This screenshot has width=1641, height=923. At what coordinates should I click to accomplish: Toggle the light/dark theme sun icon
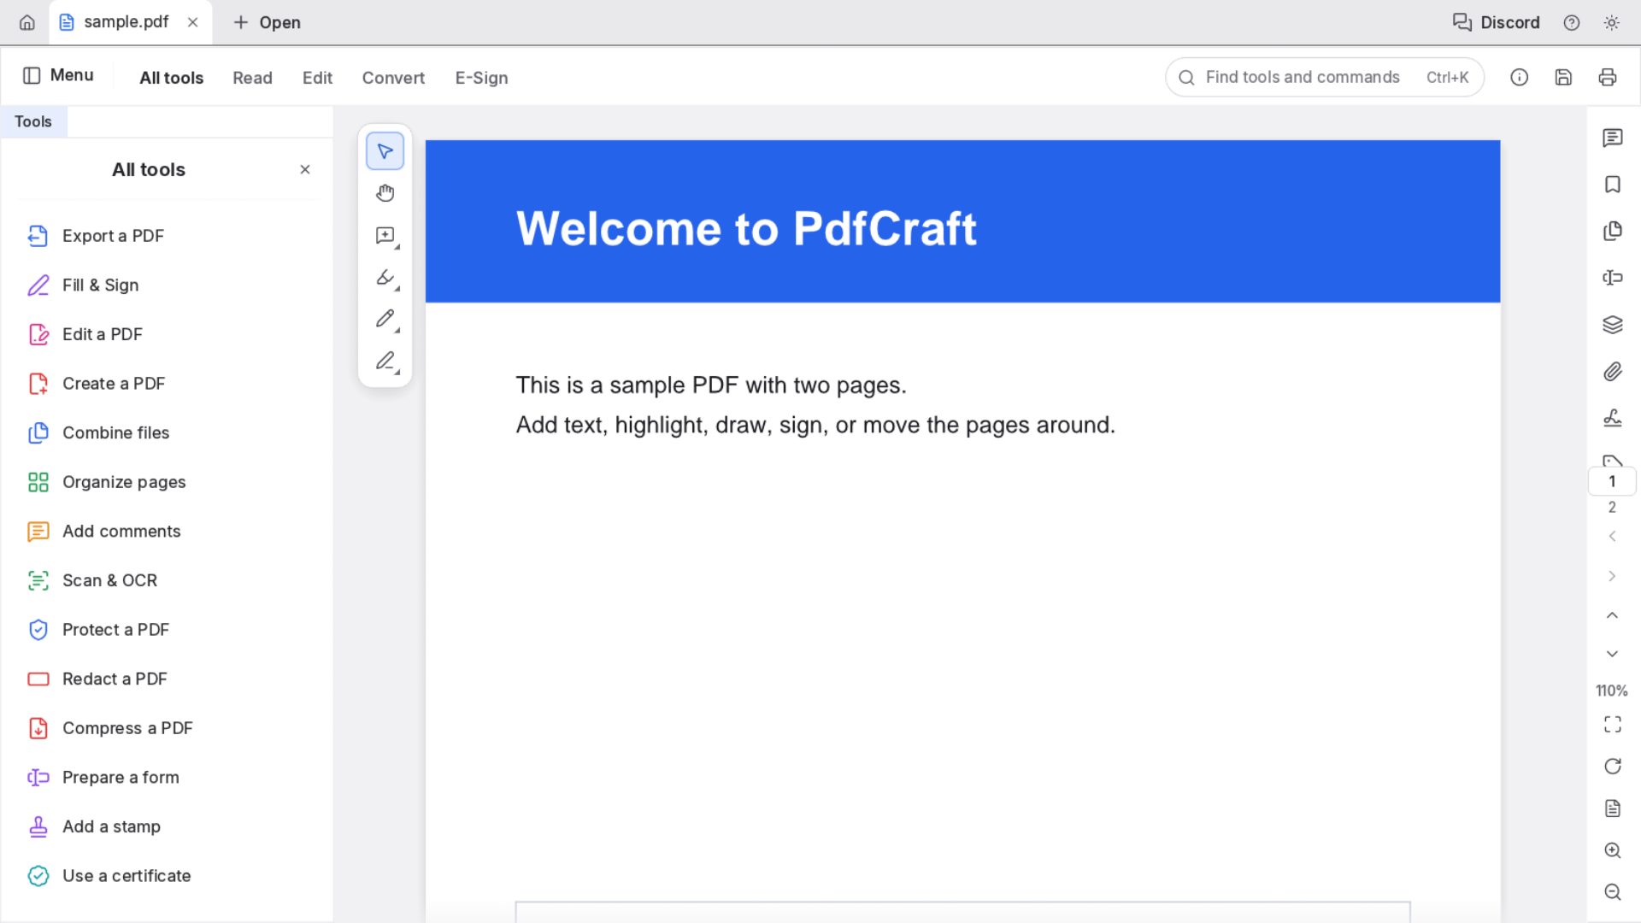pyautogui.click(x=1611, y=23)
